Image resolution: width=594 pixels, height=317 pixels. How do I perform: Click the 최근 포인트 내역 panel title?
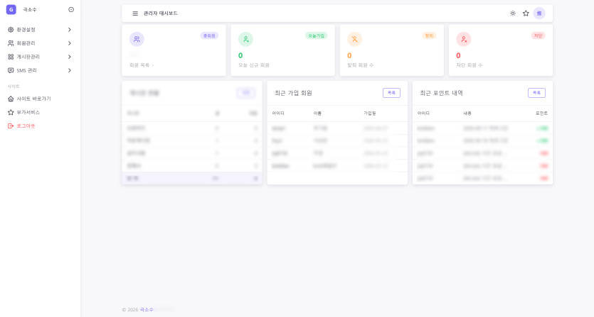pyautogui.click(x=441, y=93)
